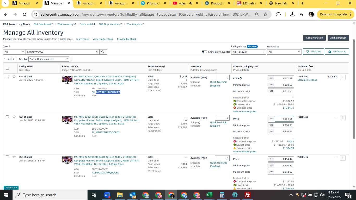The width and height of the screenshot is (356, 200).
Task: Check the checkbox for the IG_MPG322URXQDOLED row
Action: click(x=7, y=157)
